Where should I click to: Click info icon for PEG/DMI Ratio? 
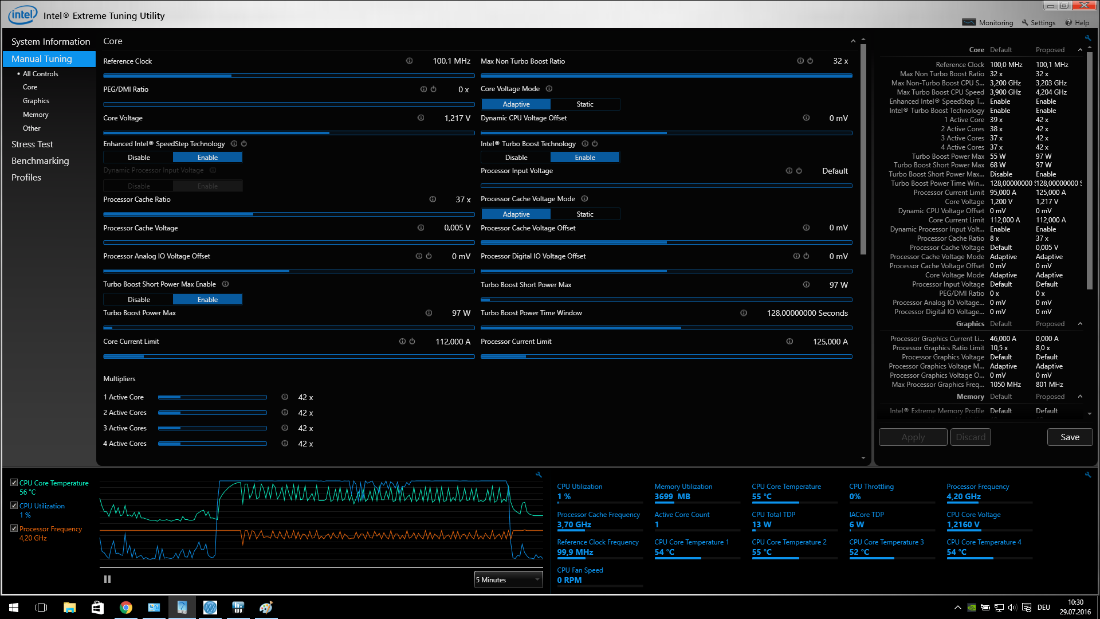423,89
